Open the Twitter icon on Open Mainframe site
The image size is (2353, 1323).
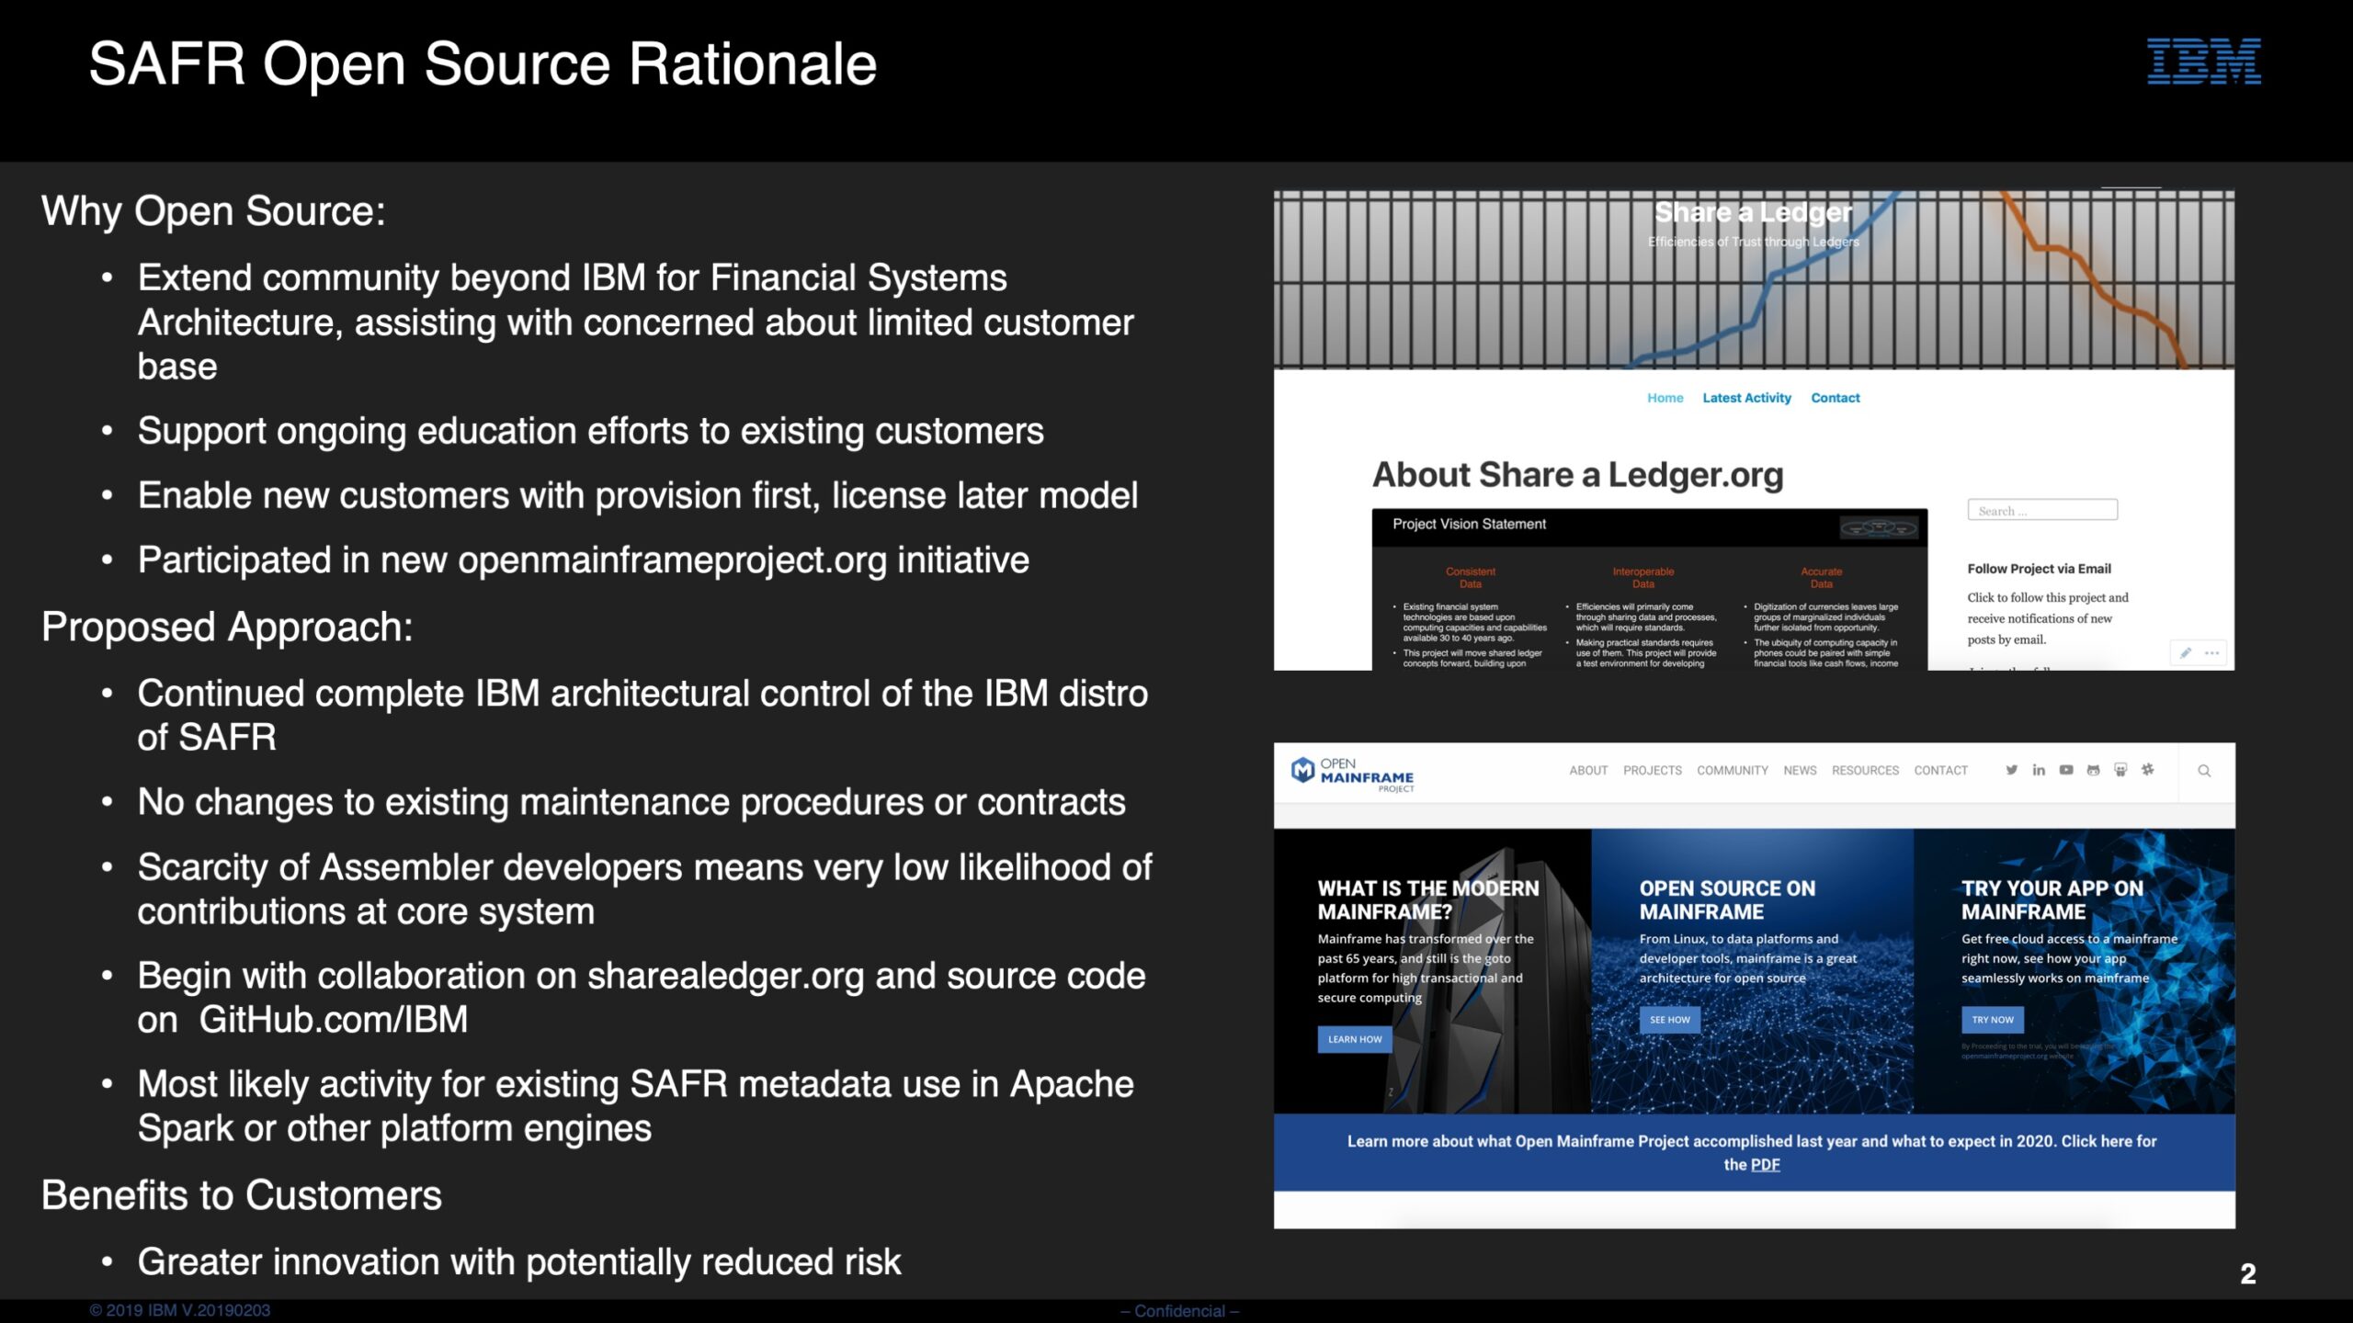2011,770
